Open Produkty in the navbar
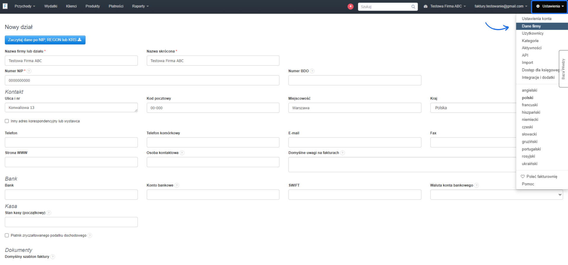This screenshot has height=265, width=568. click(x=93, y=6)
